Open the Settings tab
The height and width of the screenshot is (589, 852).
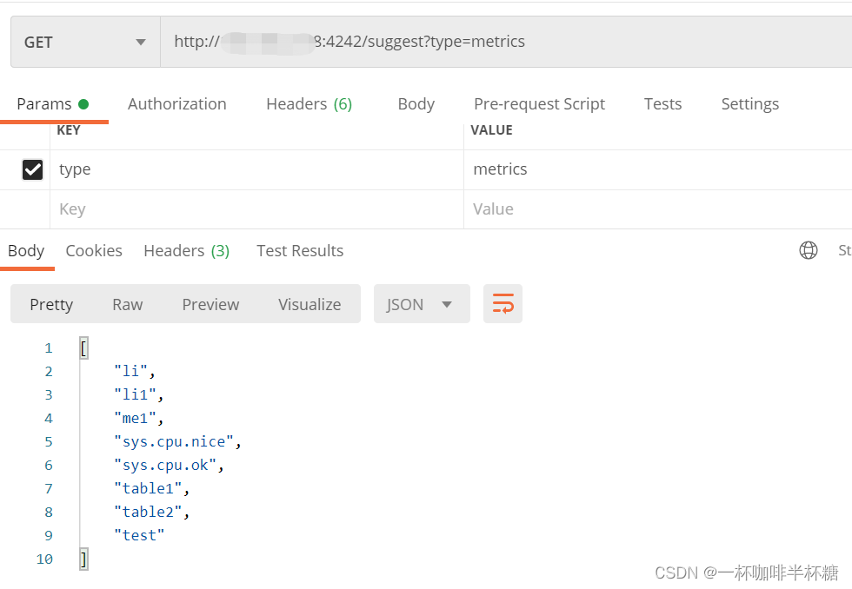point(749,104)
